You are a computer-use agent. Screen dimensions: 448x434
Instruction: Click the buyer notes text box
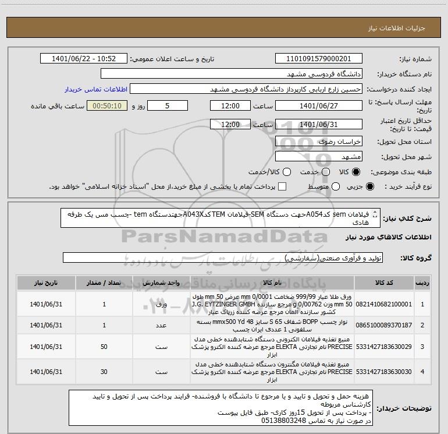pos(221,408)
